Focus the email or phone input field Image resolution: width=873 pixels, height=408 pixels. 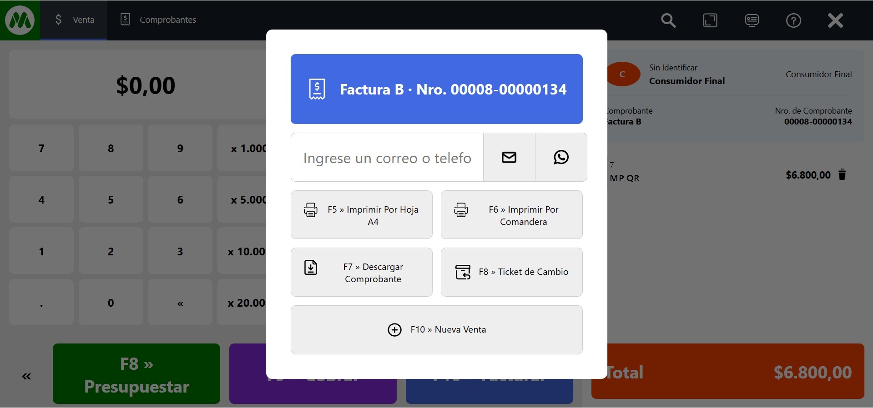click(x=387, y=158)
